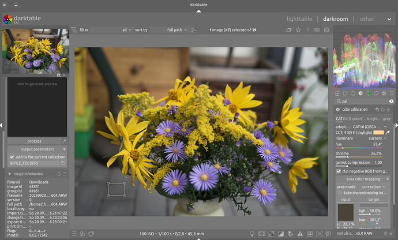Image resolution: width=398 pixels, height=240 pixels.
Task: Show only active modules power icon
Action: 345,93
